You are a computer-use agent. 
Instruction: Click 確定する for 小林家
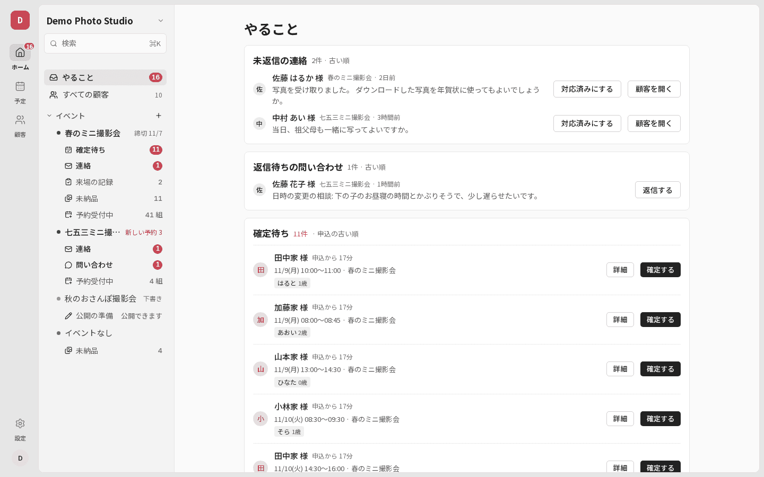pyautogui.click(x=661, y=419)
